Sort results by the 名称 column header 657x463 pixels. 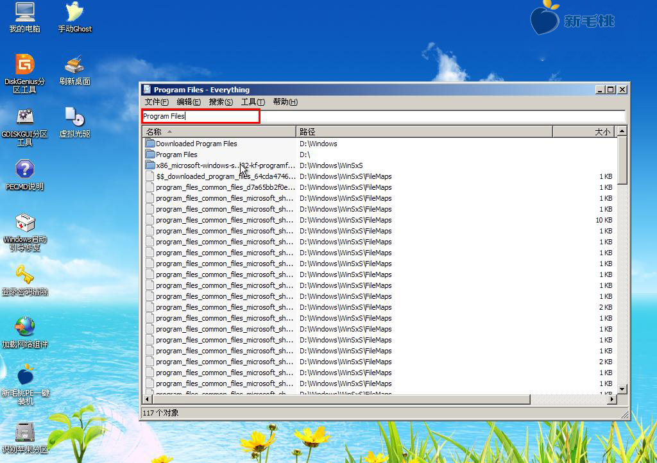(x=219, y=131)
